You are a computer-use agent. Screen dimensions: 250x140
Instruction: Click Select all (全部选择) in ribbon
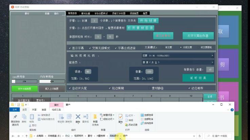coord(147,115)
